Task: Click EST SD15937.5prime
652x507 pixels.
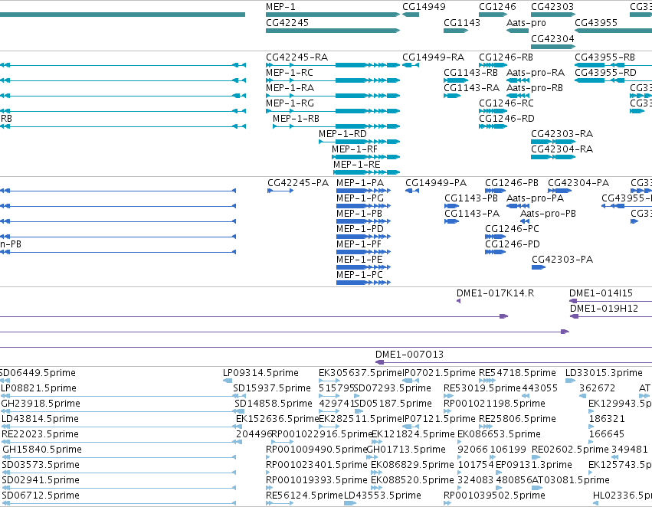Action: [x=238, y=396]
